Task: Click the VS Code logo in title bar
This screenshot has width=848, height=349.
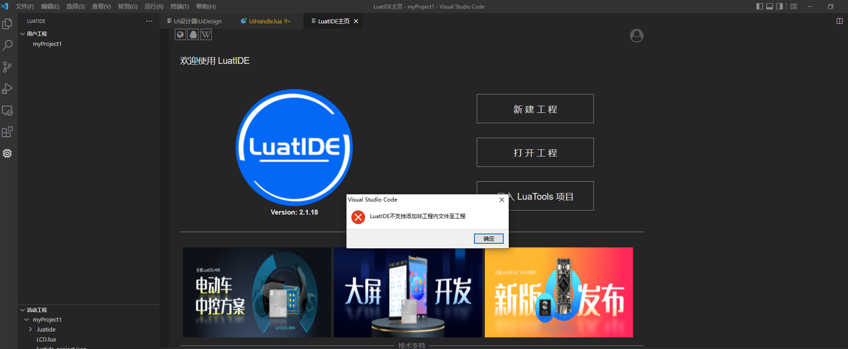Action: (x=5, y=6)
